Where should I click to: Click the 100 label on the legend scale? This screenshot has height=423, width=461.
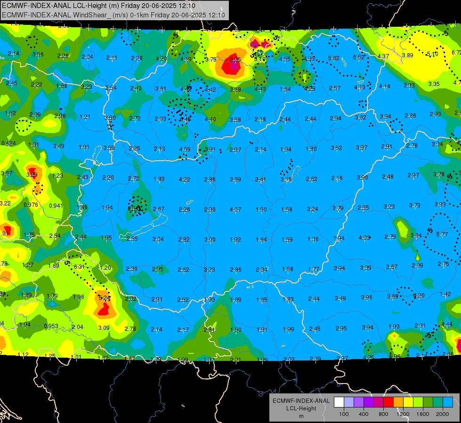click(x=344, y=414)
